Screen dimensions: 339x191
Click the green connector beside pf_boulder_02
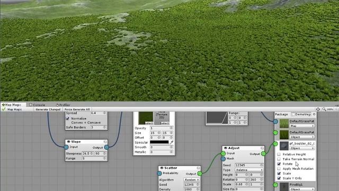tap(275, 144)
